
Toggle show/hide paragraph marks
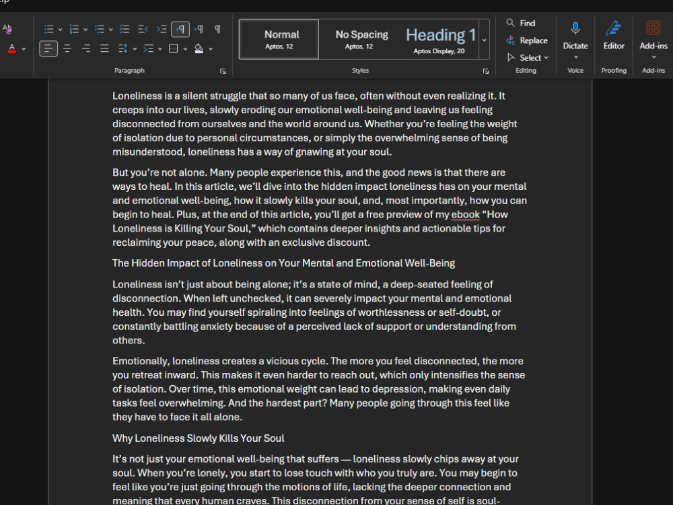[x=217, y=29]
